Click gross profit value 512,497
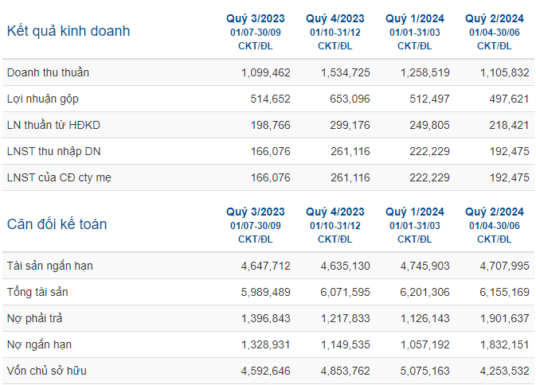Viewport: 536px width, 385px height. pyautogui.click(x=429, y=99)
